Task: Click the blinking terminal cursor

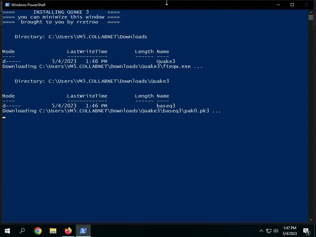Action: tap(4, 117)
